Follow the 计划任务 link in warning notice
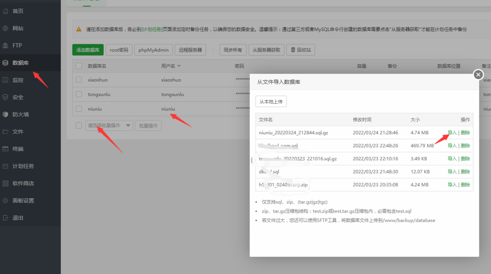This screenshot has width=491, height=274. [152, 29]
